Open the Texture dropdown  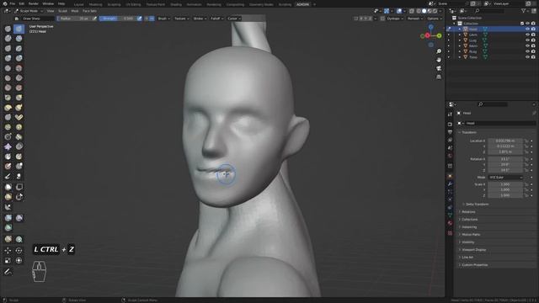pos(182,19)
